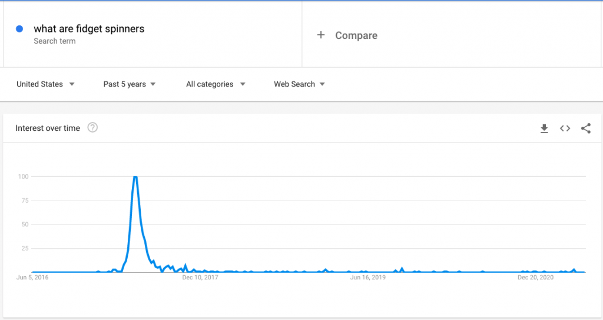This screenshot has width=603, height=320.
Task: Click the Jun 16, 2019 axis label
Action: coord(367,277)
